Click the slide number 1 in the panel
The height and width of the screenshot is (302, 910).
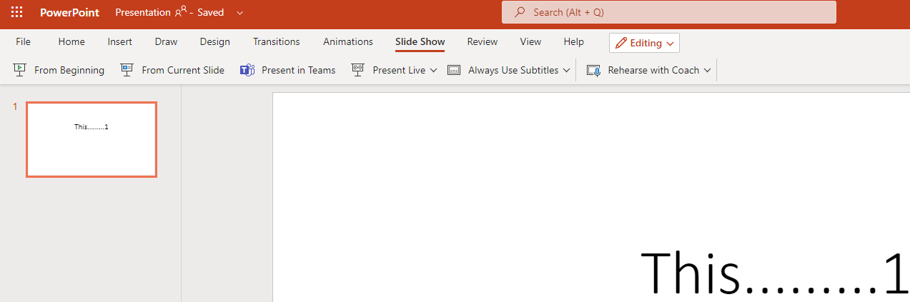click(x=15, y=107)
